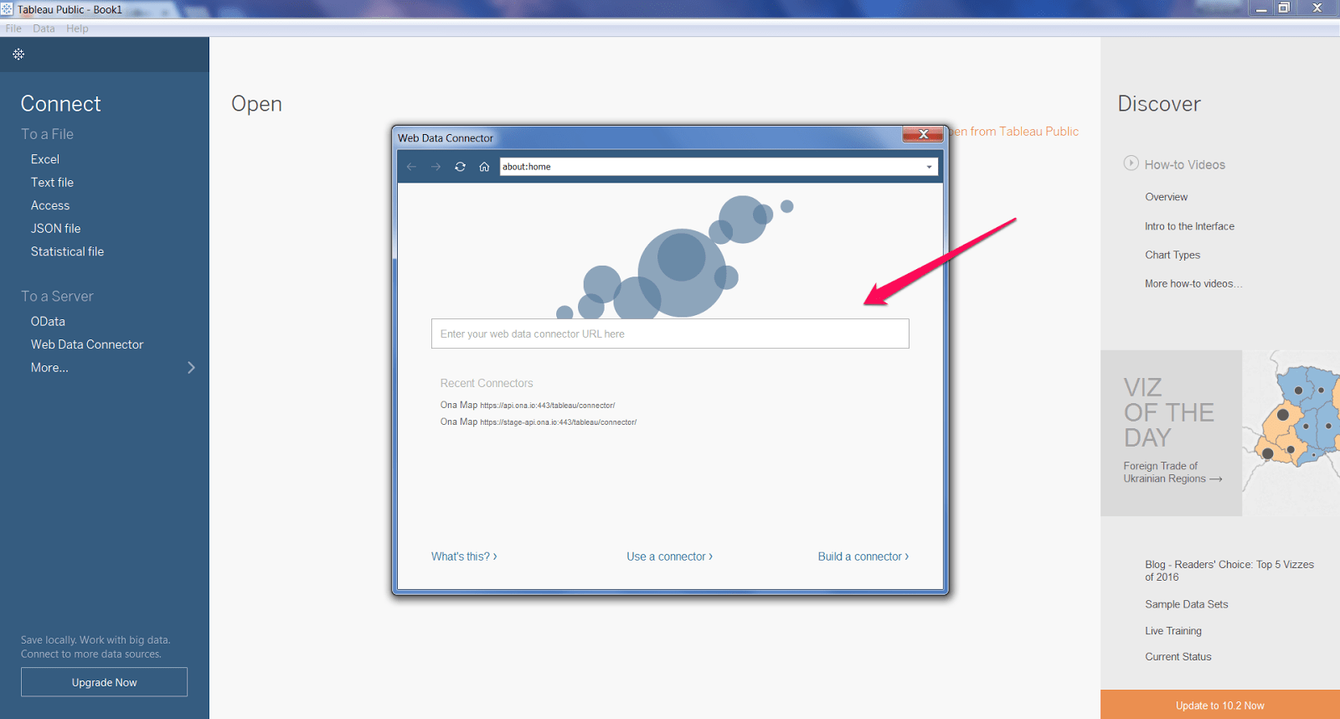Open the File menu
1340x719 pixels.
pyautogui.click(x=13, y=28)
